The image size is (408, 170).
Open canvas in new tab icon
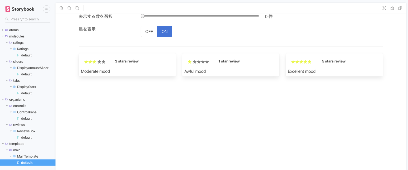pos(392,8)
